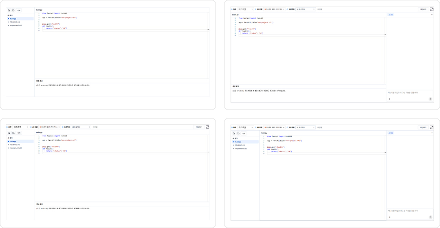Open AI model dropdown in bottom-left panel
This screenshot has height=228, width=440.
[50, 127]
